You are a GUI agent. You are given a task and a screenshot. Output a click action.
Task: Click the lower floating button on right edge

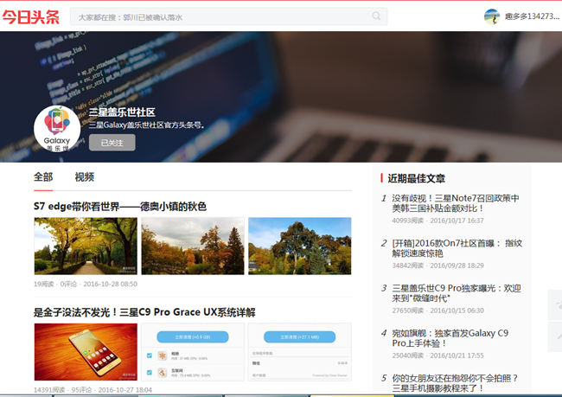[x=554, y=336]
